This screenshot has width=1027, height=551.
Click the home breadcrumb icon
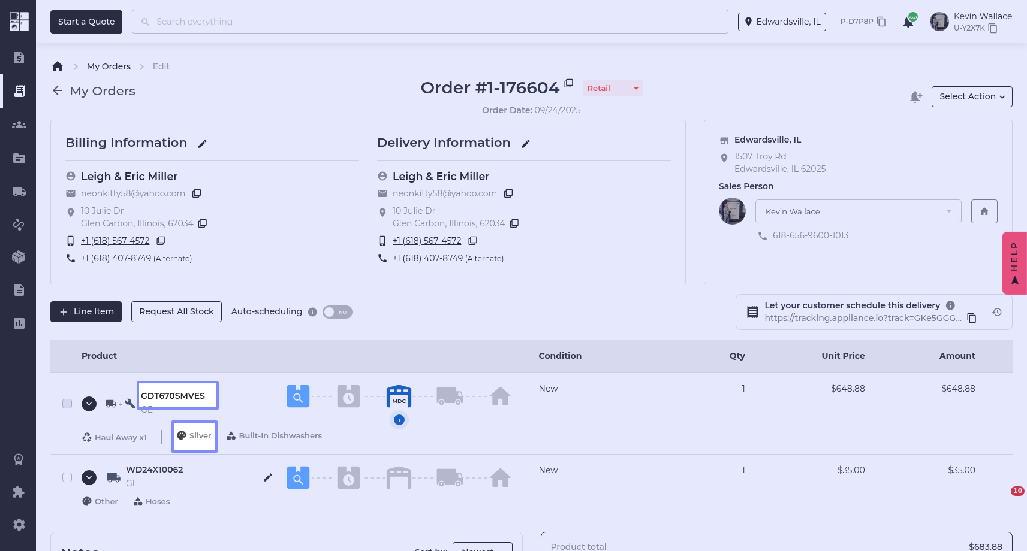point(58,66)
